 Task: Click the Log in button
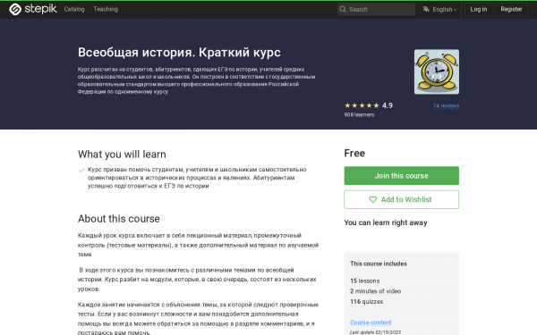pos(479,9)
